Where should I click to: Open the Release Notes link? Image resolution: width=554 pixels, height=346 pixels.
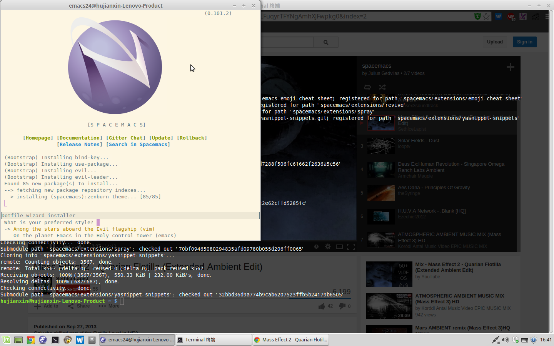pos(80,145)
